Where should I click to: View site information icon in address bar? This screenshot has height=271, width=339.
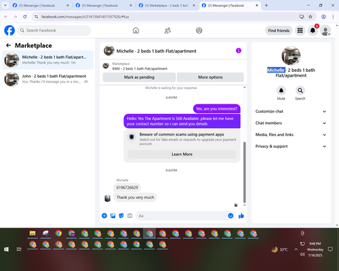tap(36, 17)
